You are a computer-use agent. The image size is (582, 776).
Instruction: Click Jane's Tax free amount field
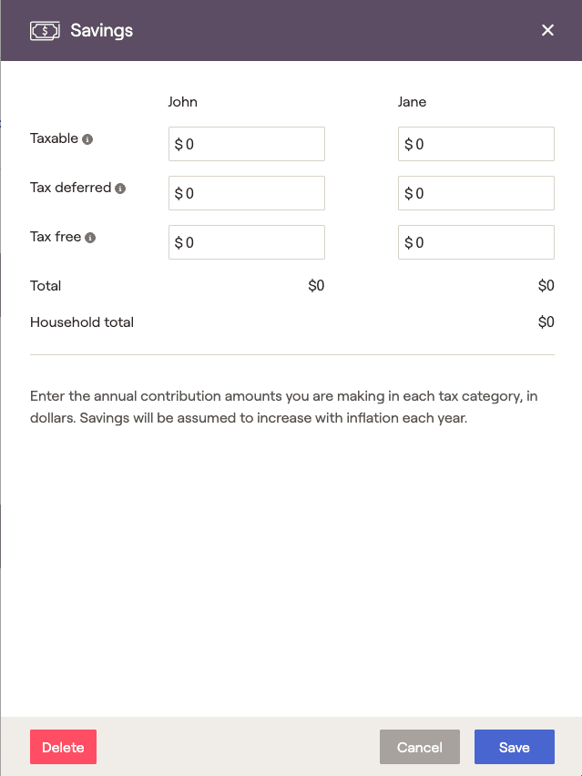coord(476,242)
